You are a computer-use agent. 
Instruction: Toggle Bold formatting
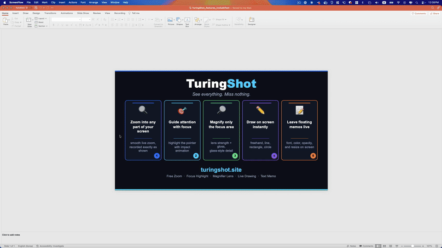(x=53, y=25)
